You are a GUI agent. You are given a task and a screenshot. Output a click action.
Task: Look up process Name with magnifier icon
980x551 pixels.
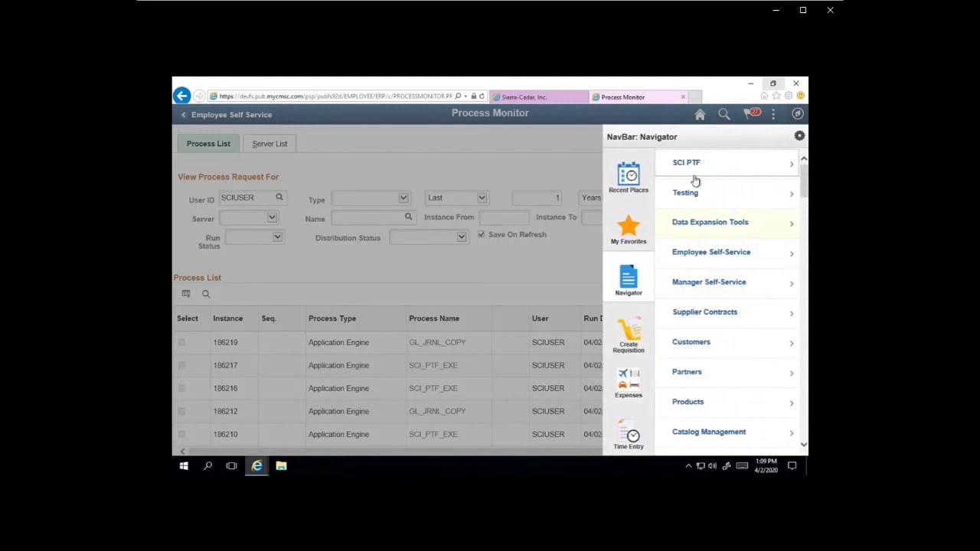click(408, 217)
